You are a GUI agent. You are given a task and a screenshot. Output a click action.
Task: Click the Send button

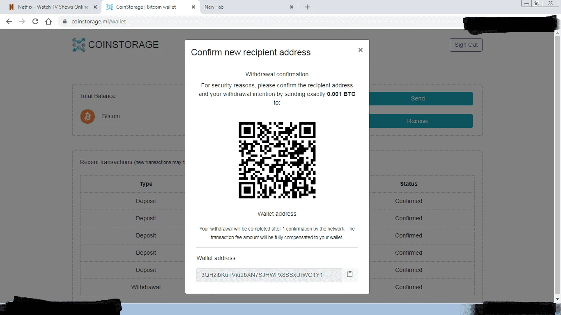[x=418, y=98]
